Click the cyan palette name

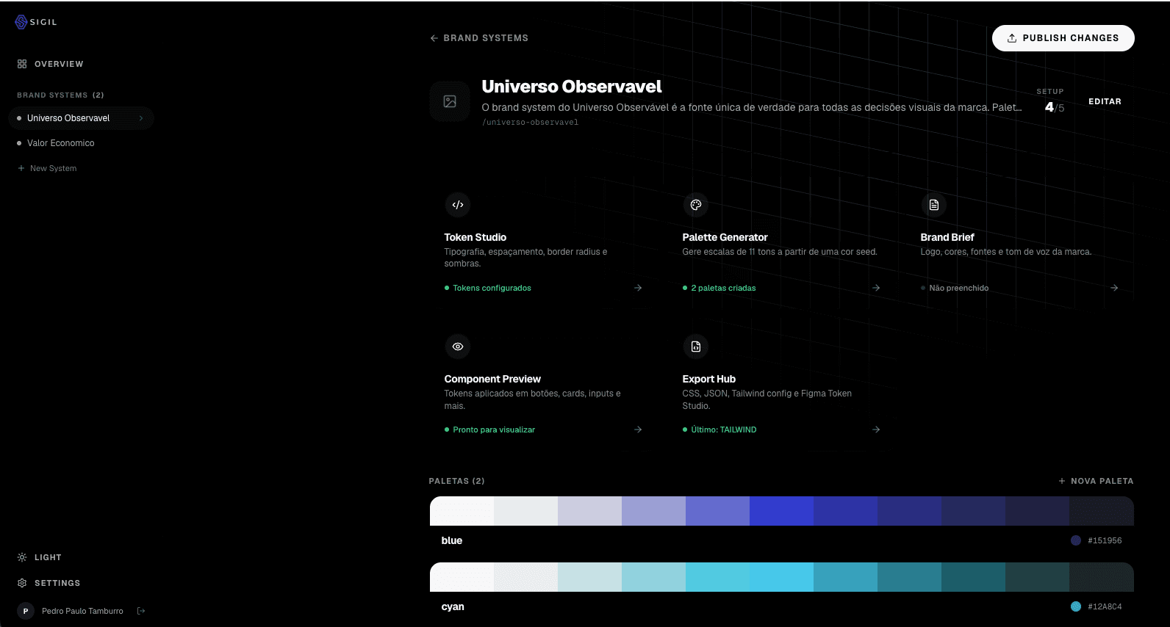point(453,606)
